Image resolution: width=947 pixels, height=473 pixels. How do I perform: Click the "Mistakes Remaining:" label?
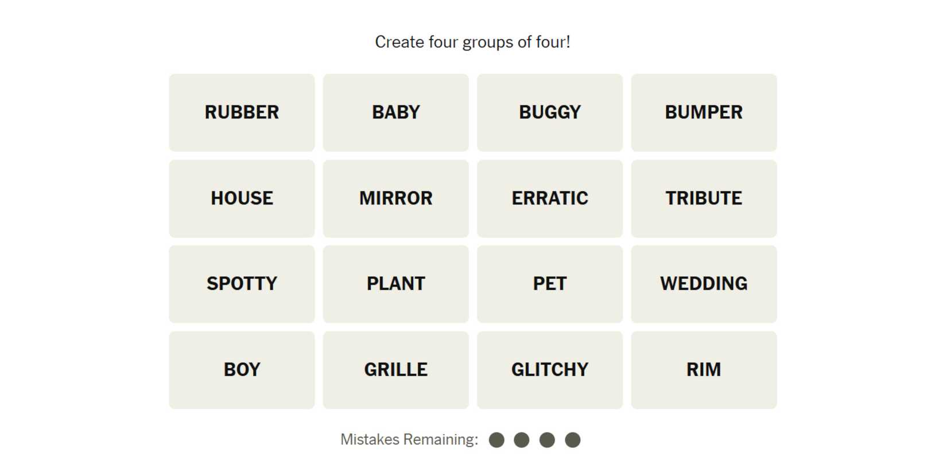tap(409, 440)
